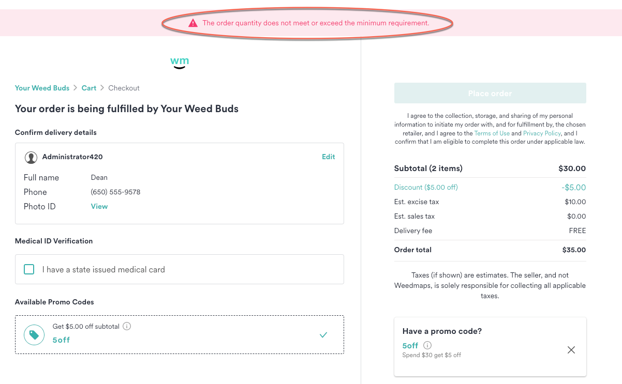Viewport: 622px width, 384px height.
Task: Click the Discount ($5.00 off) link
Action: [425, 187]
